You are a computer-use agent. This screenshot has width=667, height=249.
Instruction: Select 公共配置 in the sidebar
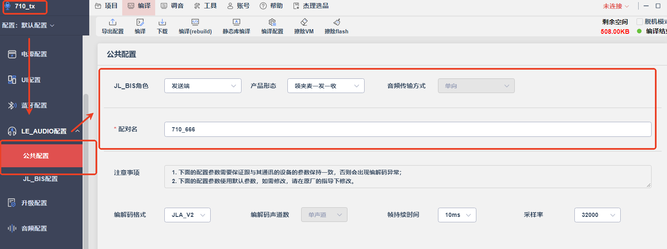41,156
